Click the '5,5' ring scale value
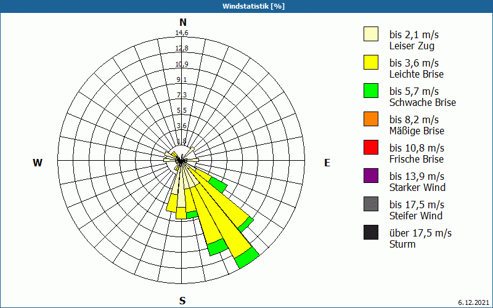This screenshot has height=308, width=493. [182, 110]
